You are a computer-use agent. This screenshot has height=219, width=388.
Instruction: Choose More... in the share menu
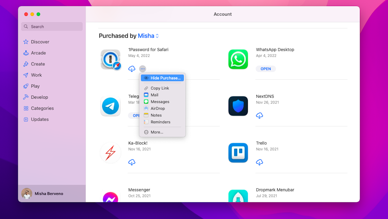point(156,132)
